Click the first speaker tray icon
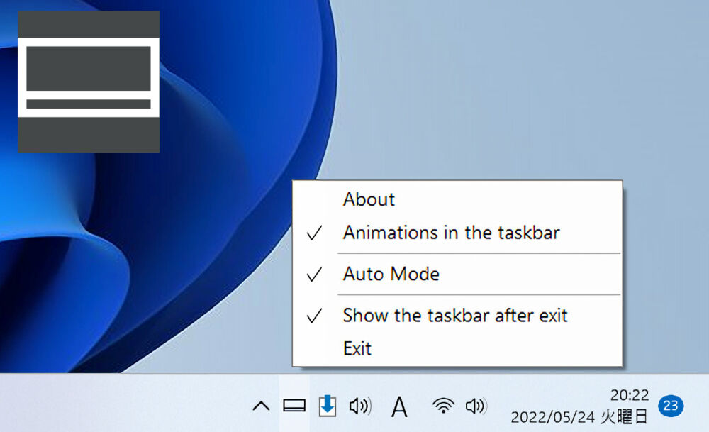 click(360, 406)
